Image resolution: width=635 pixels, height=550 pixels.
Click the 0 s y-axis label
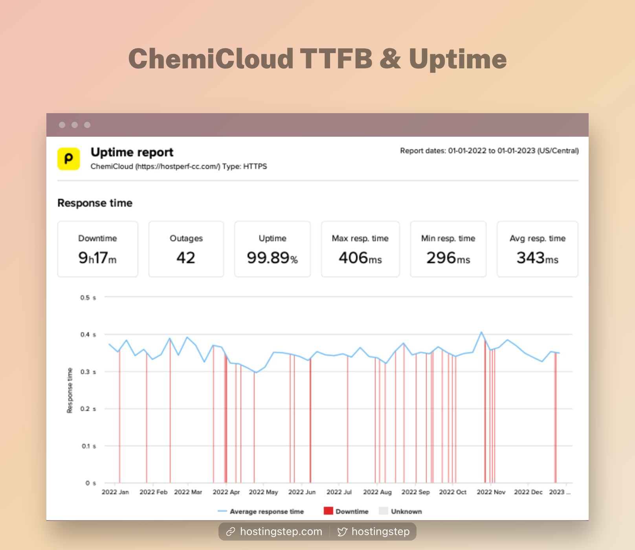tap(91, 483)
